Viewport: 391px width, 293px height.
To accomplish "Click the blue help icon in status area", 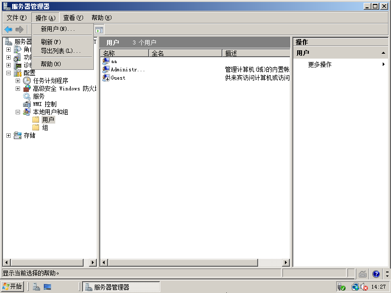I will tap(376, 274).
